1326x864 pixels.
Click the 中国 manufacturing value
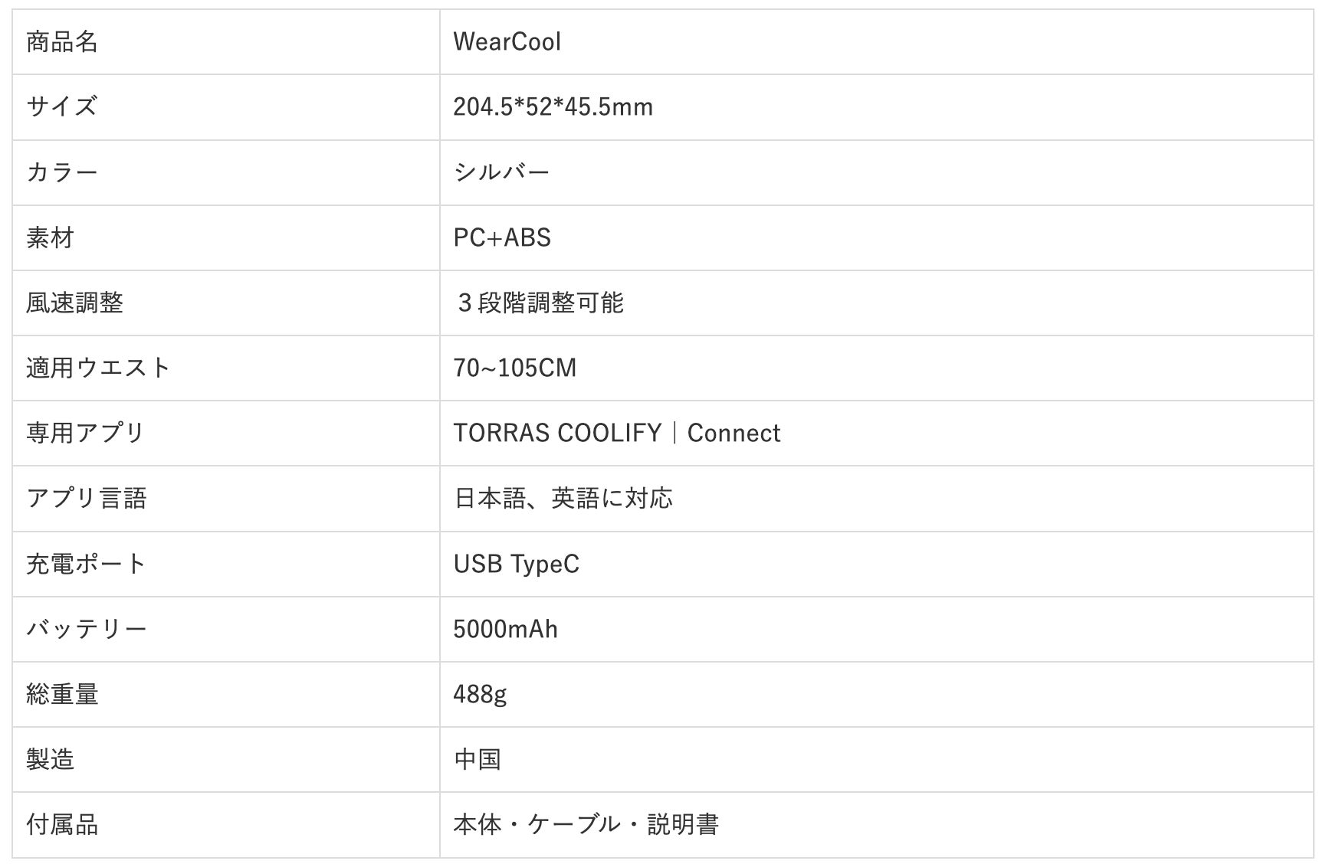(x=478, y=759)
